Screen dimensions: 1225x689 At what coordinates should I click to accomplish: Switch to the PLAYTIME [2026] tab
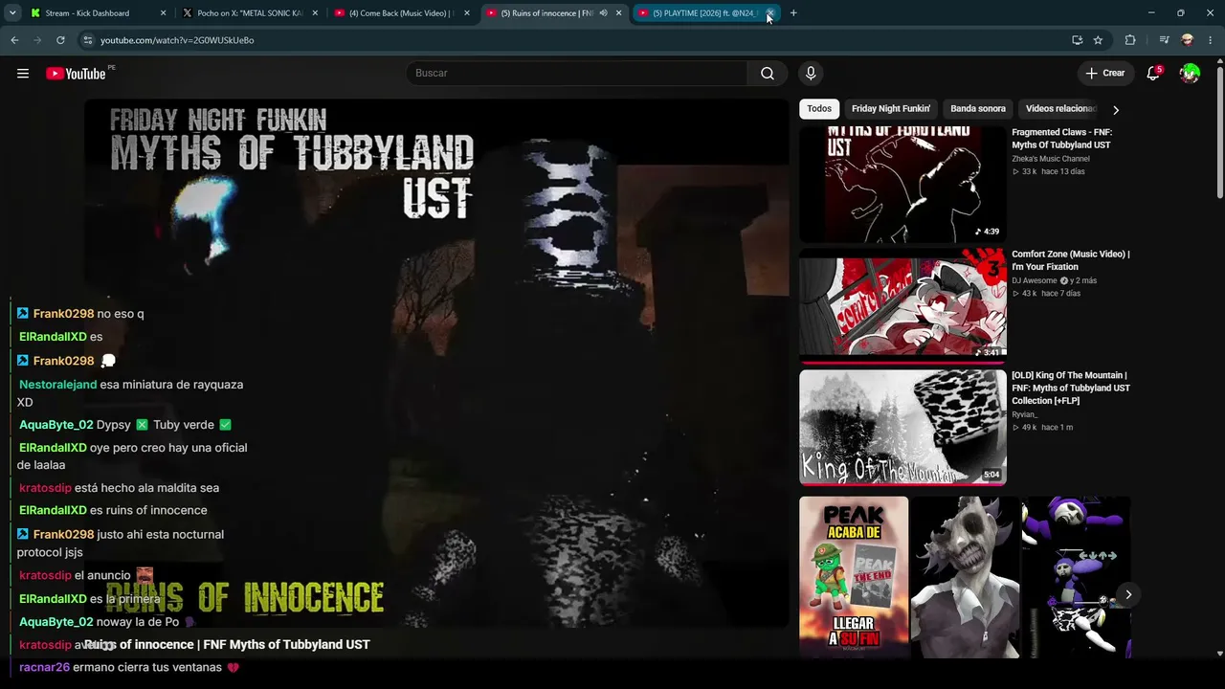pos(704,13)
